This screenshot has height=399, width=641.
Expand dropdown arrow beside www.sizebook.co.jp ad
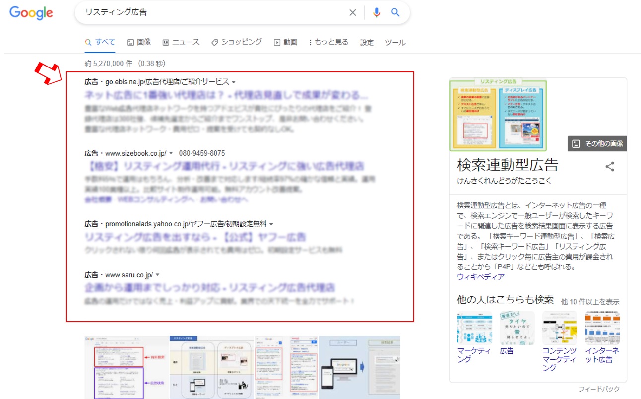(171, 153)
